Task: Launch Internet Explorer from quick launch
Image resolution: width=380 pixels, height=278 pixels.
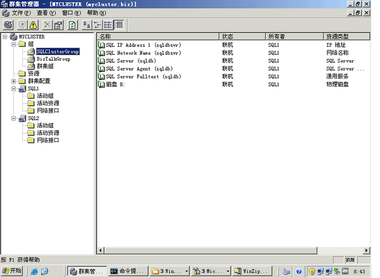Action: 34,271
